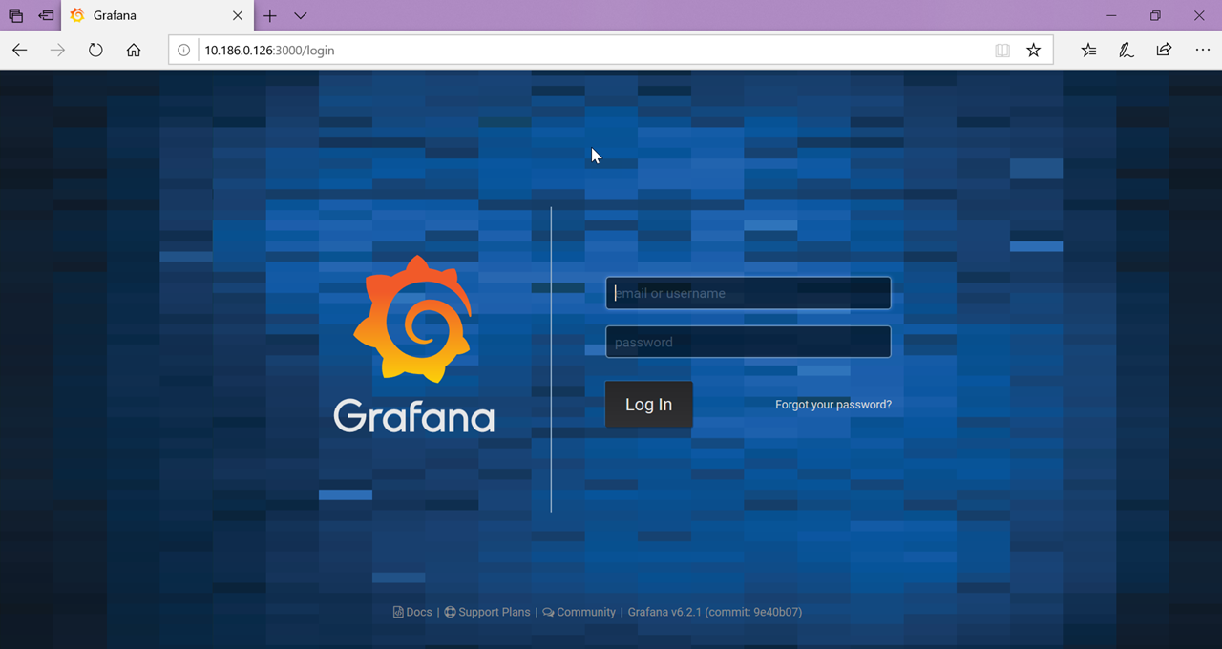Go to the browser home page icon
Image resolution: width=1222 pixels, height=649 pixels.
point(134,51)
